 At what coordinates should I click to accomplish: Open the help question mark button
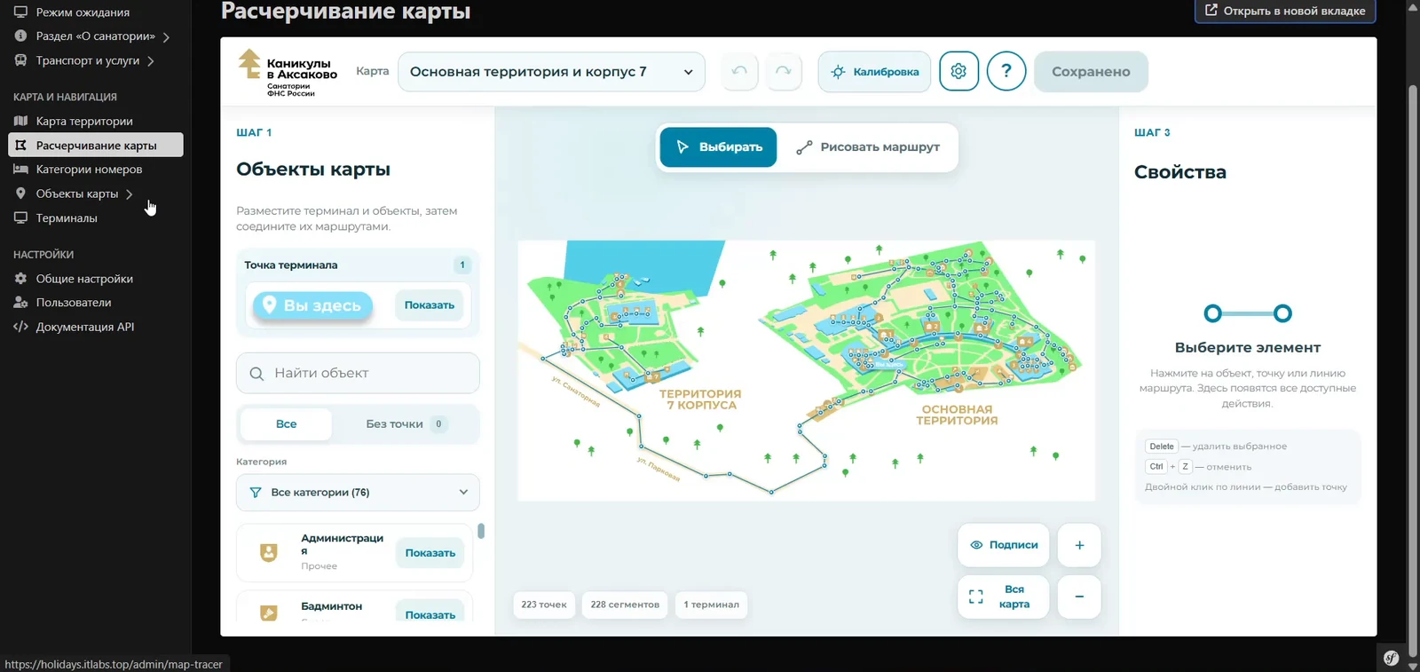point(1006,71)
